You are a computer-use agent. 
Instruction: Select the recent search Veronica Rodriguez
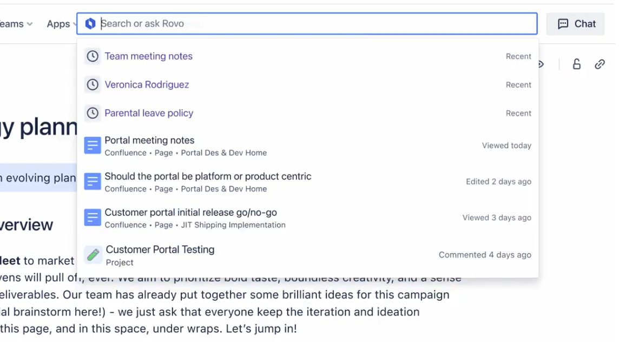(x=147, y=84)
